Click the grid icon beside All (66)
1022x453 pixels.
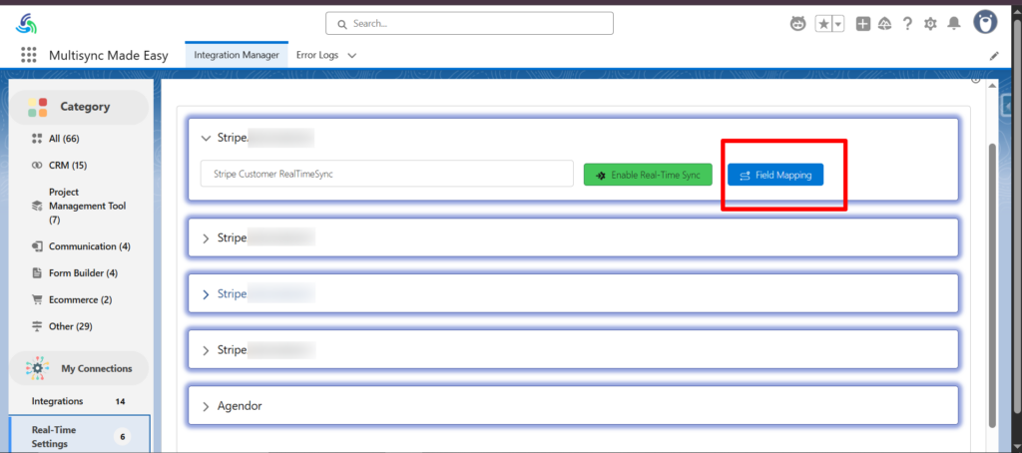(37, 139)
